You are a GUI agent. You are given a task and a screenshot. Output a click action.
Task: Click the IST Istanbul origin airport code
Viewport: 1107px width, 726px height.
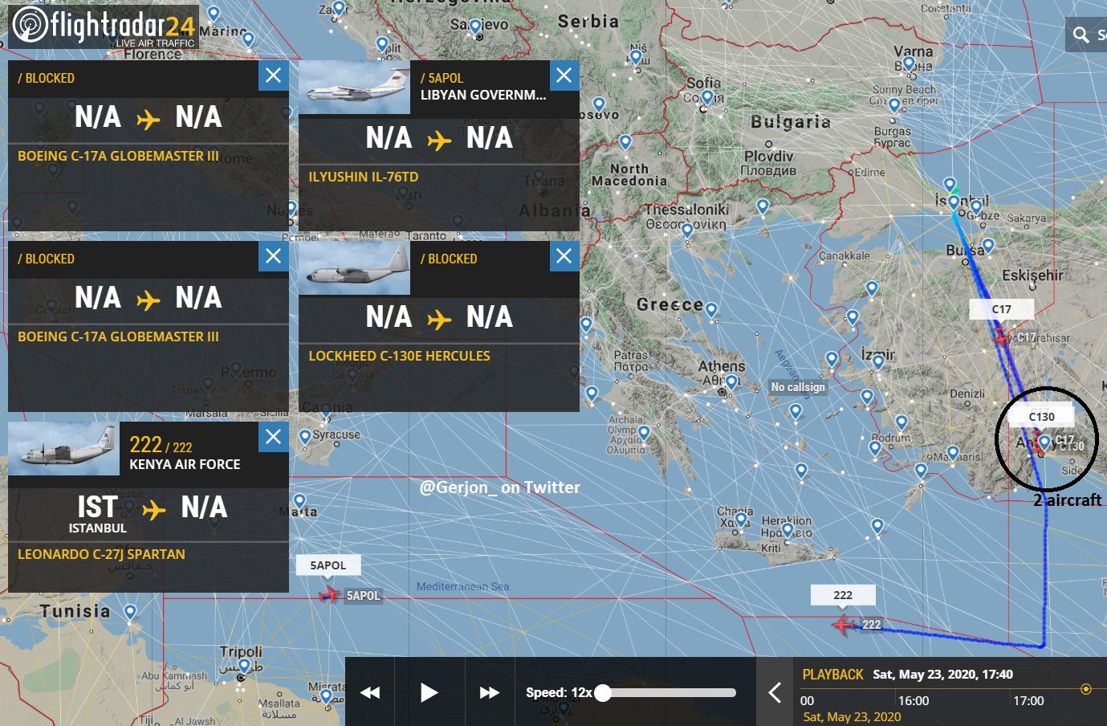click(97, 508)
